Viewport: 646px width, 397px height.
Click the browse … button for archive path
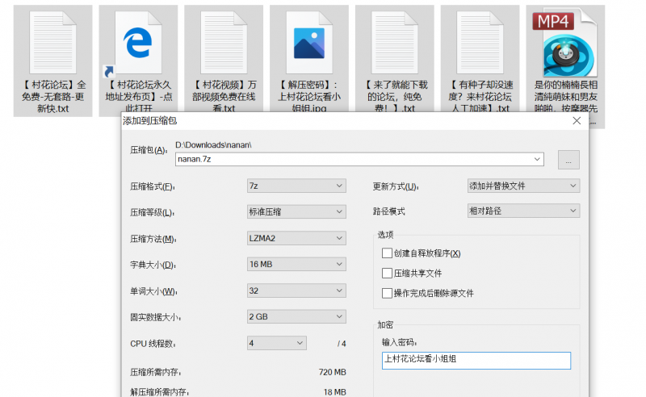pos(568,160)
